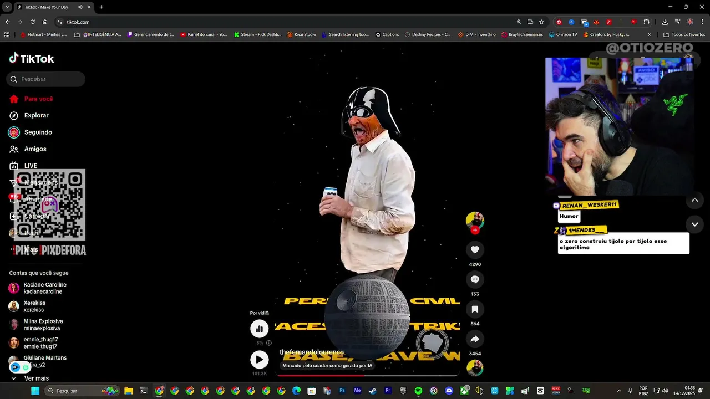710x399 pixels.
Task: Open the Captions bookmark
Action: click(387, 34)
